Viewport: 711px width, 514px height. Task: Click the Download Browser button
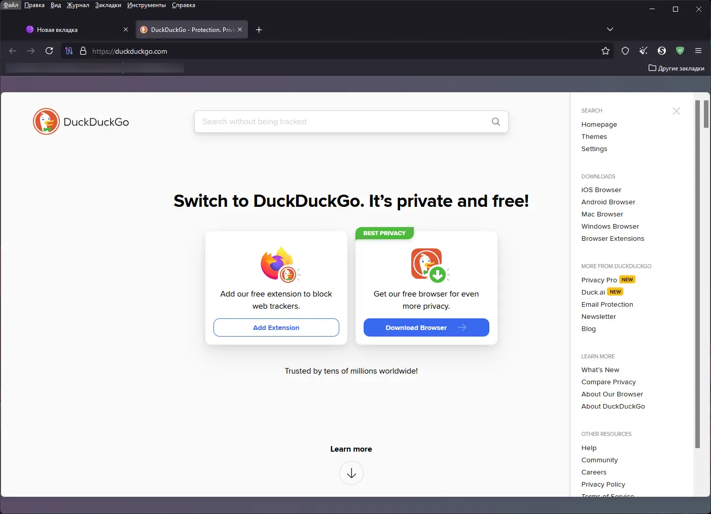pyautogui.click(x=426, y=327)
